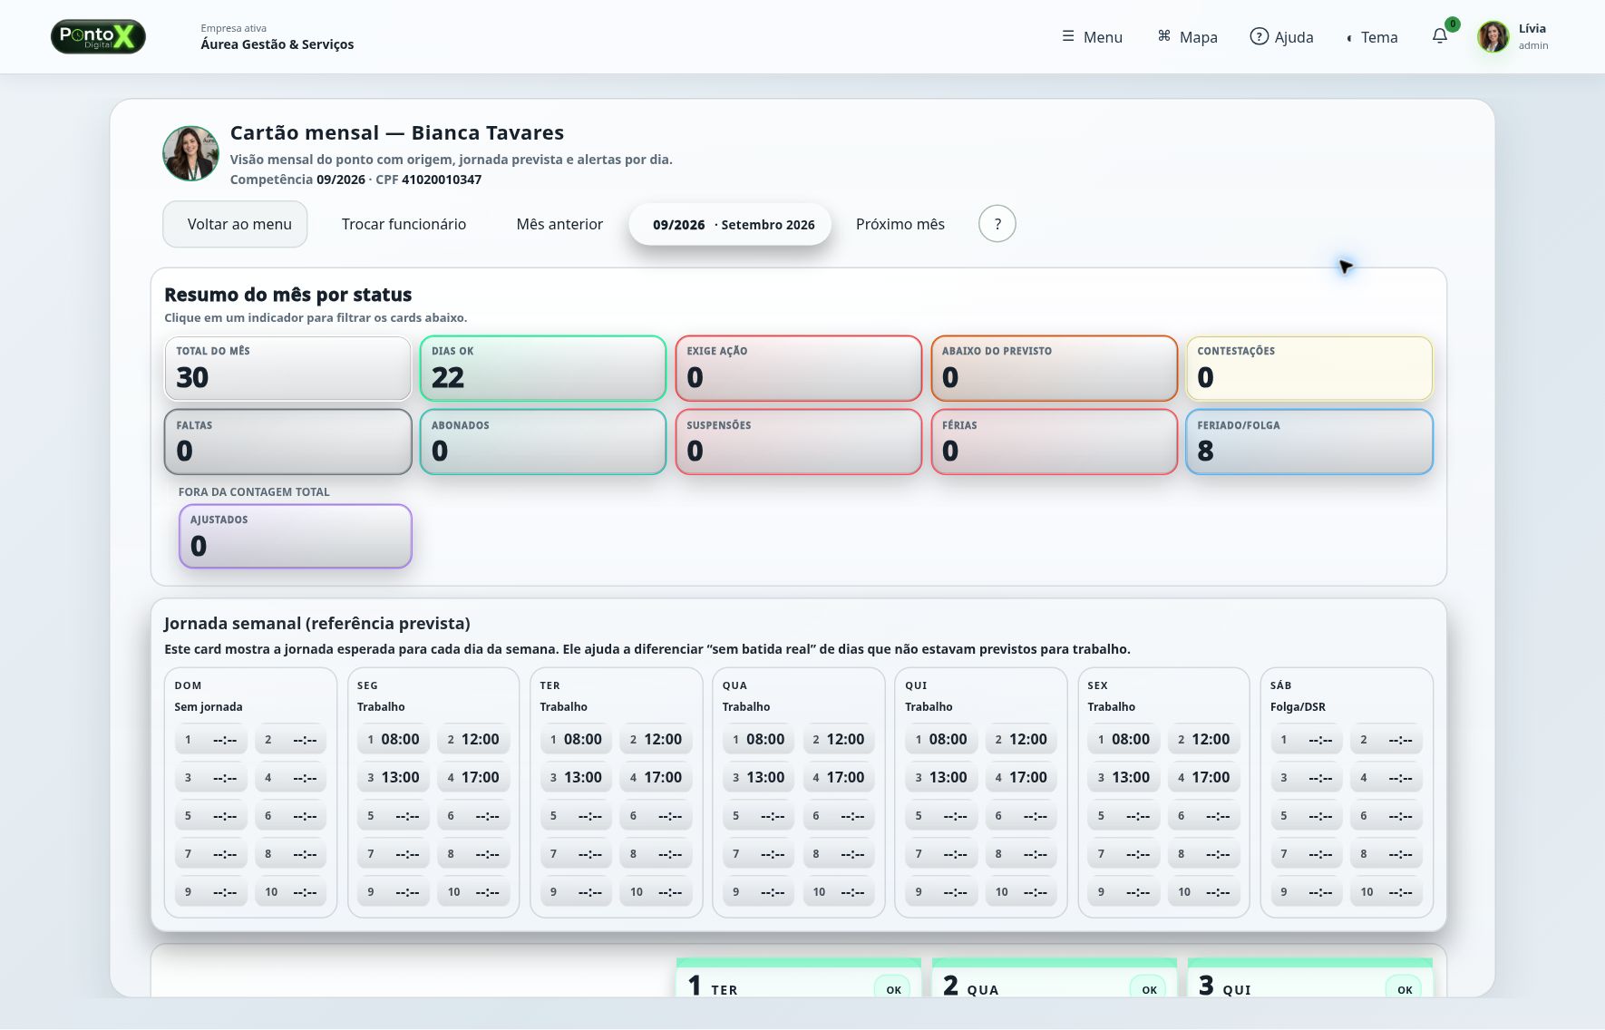Filter by Exige Ação indicator
Screen dimensions: 1605x1030
coord(799,368)
